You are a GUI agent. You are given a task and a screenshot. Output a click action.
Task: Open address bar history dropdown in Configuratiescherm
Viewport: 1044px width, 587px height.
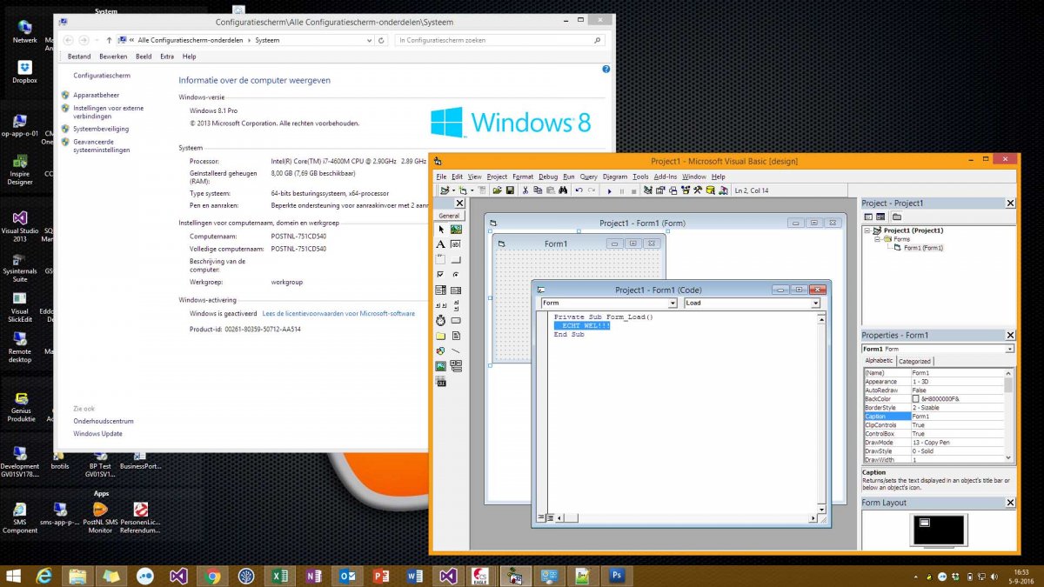[x=369, y=40]
